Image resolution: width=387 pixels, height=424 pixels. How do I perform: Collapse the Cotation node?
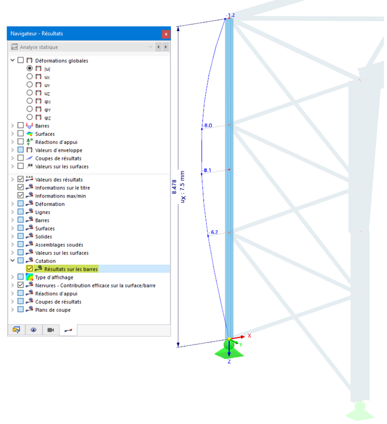pos(12,261)
